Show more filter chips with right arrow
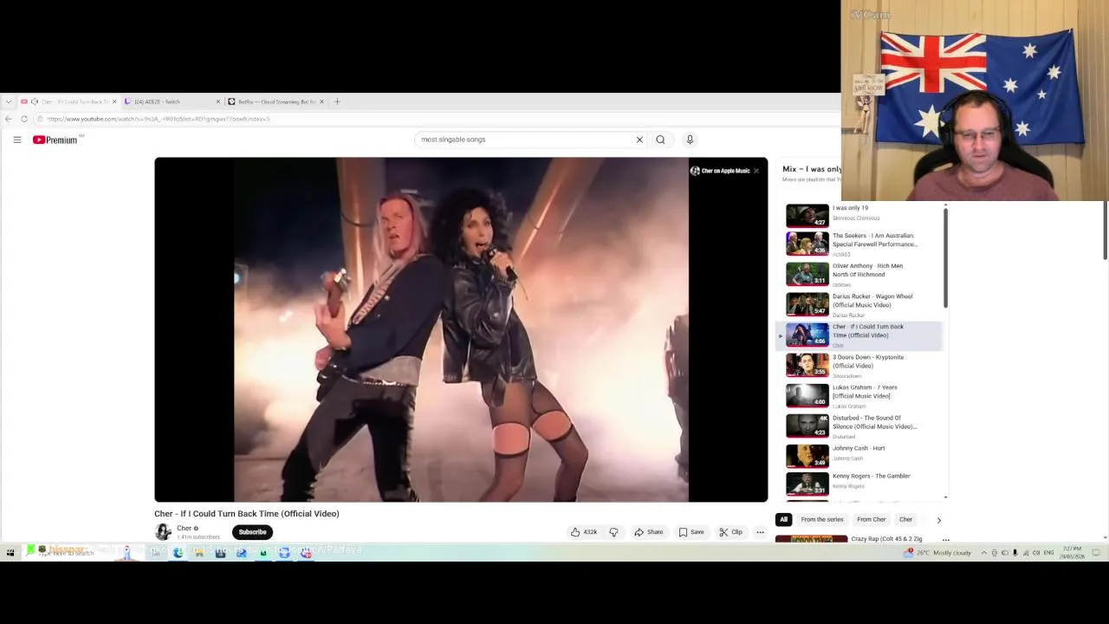Image resolution: width=1109 pixels, height=624 pixels. point(938,520)
